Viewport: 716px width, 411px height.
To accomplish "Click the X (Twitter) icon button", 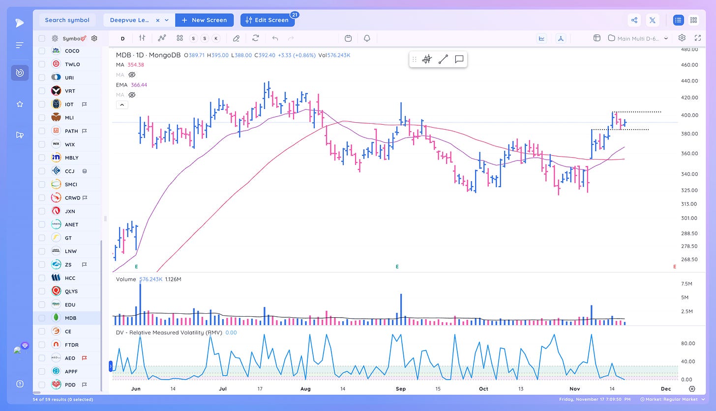I will [x=653, y=20].
